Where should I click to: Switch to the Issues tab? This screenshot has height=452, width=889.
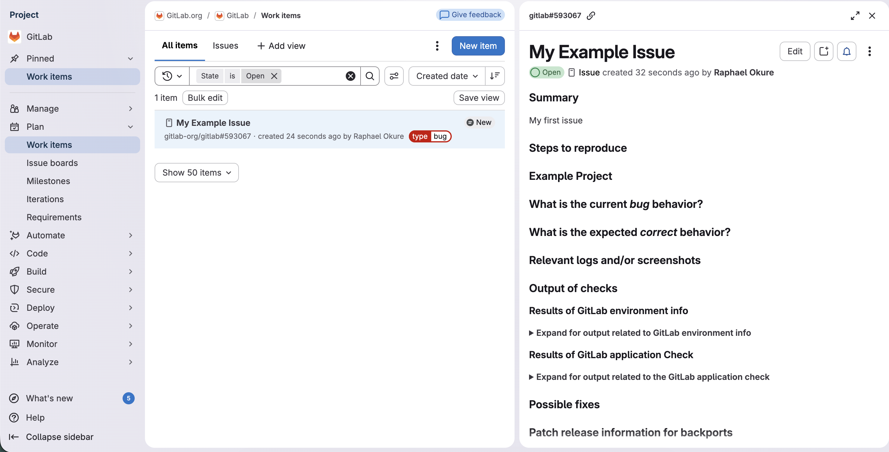pos(225,46)
